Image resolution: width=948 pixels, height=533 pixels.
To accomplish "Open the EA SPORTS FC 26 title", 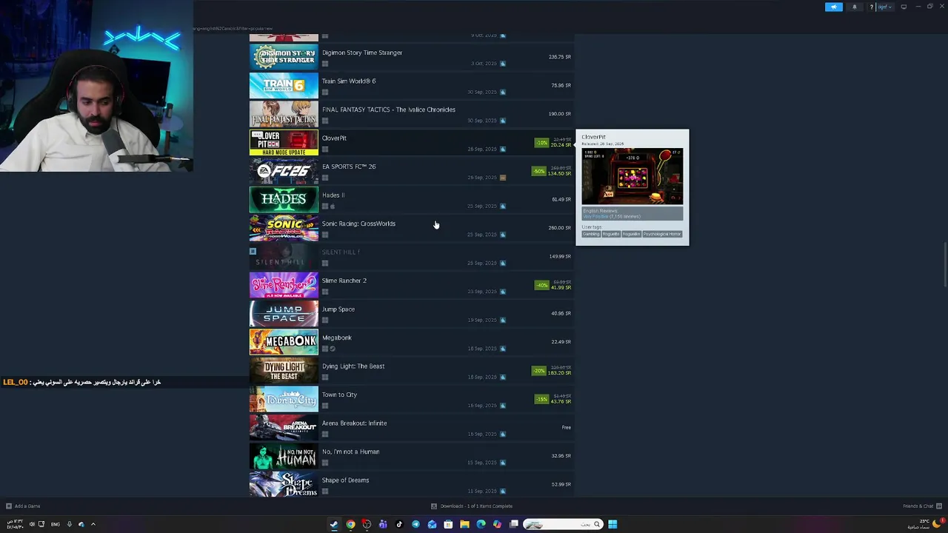I will (349, 167).
